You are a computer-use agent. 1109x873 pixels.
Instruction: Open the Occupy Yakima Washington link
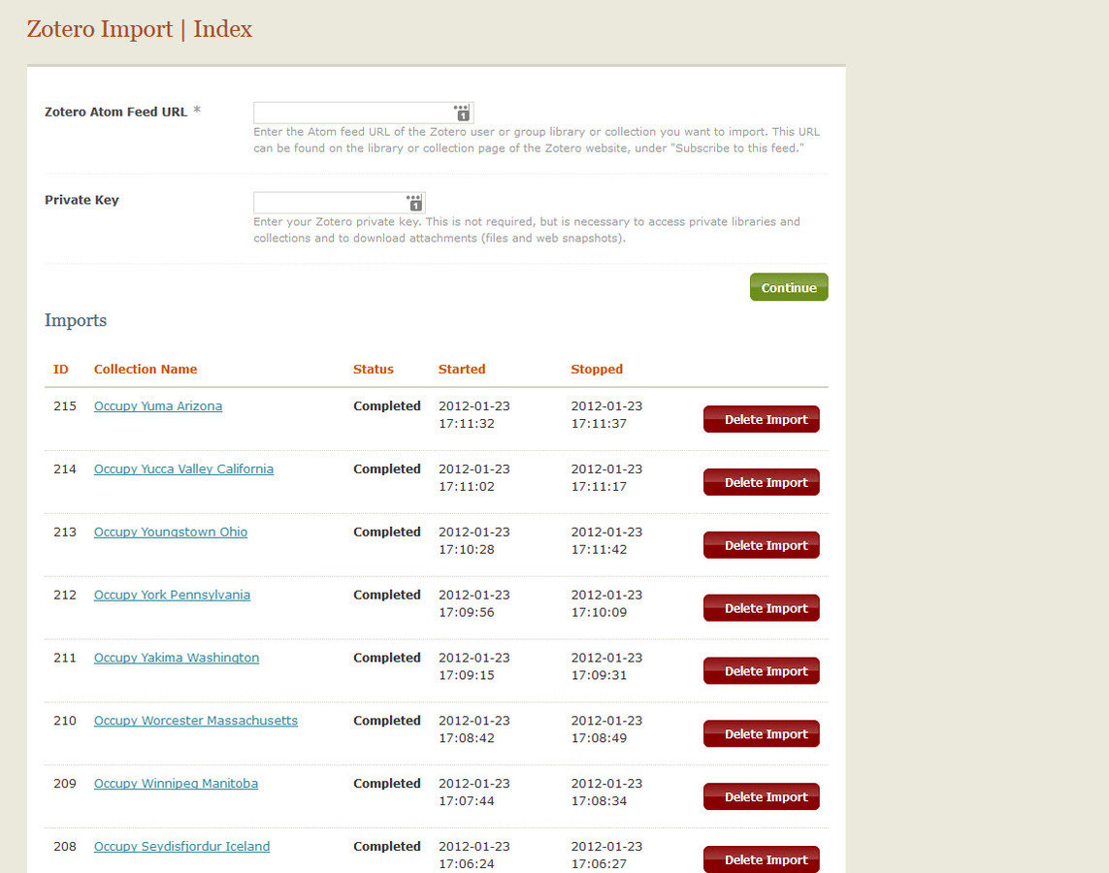(x=177, y=658)
